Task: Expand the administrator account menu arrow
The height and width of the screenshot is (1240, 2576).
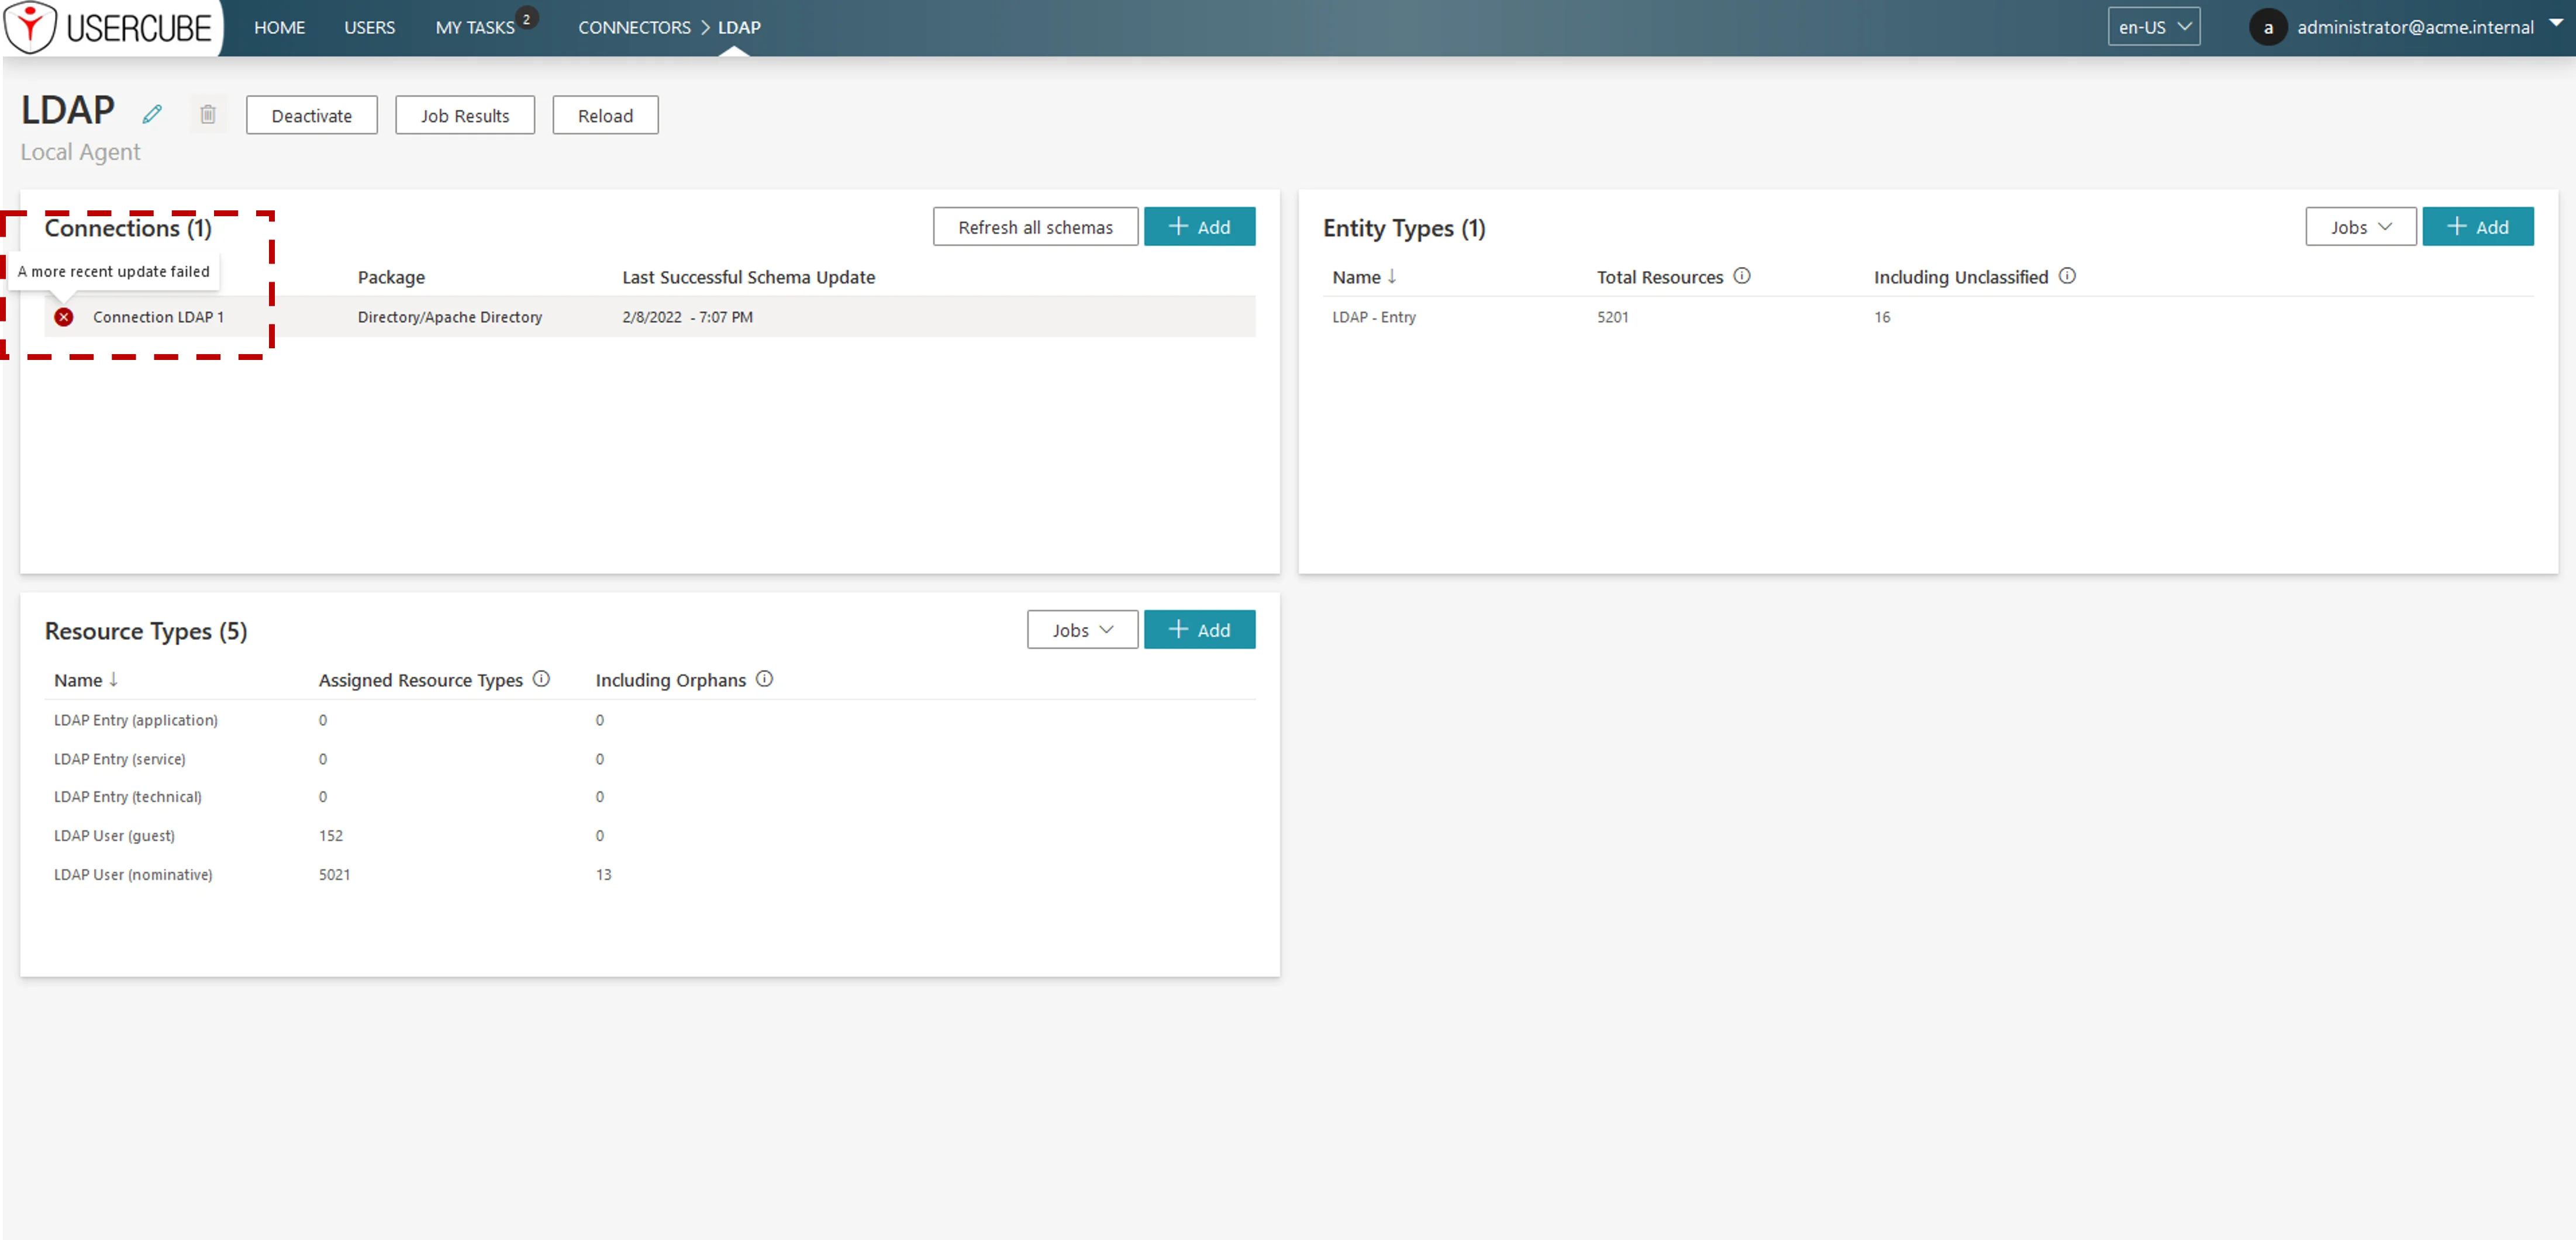Action: pos(2556,22)
